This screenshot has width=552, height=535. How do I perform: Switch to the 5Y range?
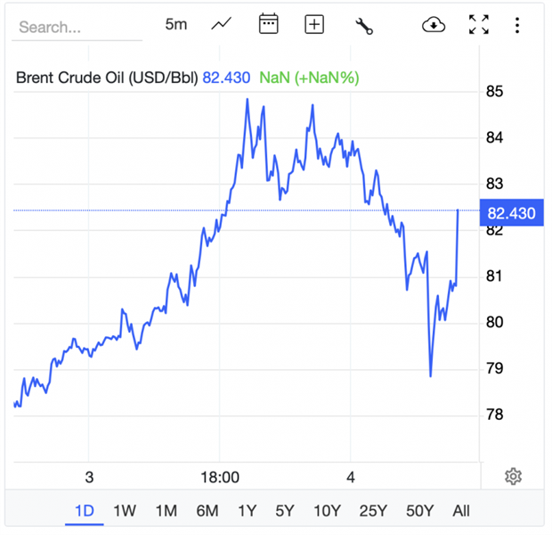(285, 511)
